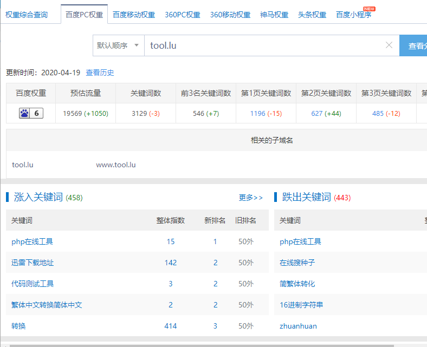Open php在线工具 in dropped keywords list

pyautogui.click(x=300, y=241)
